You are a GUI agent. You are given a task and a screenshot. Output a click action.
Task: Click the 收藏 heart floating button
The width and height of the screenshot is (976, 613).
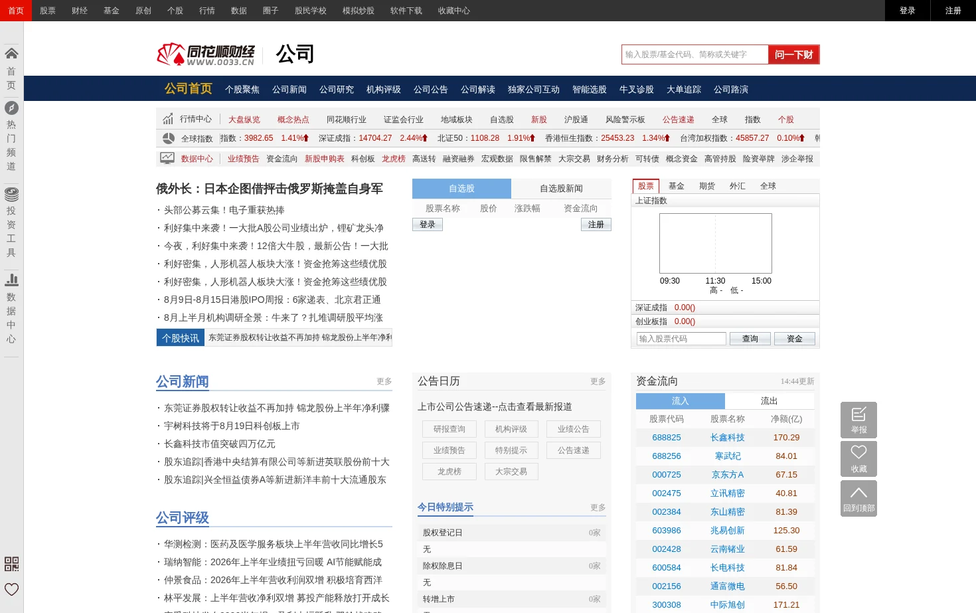tap(858, 459)
